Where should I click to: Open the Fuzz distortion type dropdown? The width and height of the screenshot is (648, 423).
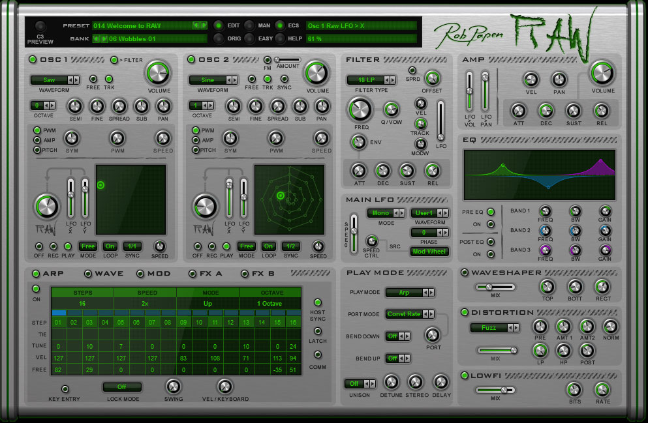493,328
